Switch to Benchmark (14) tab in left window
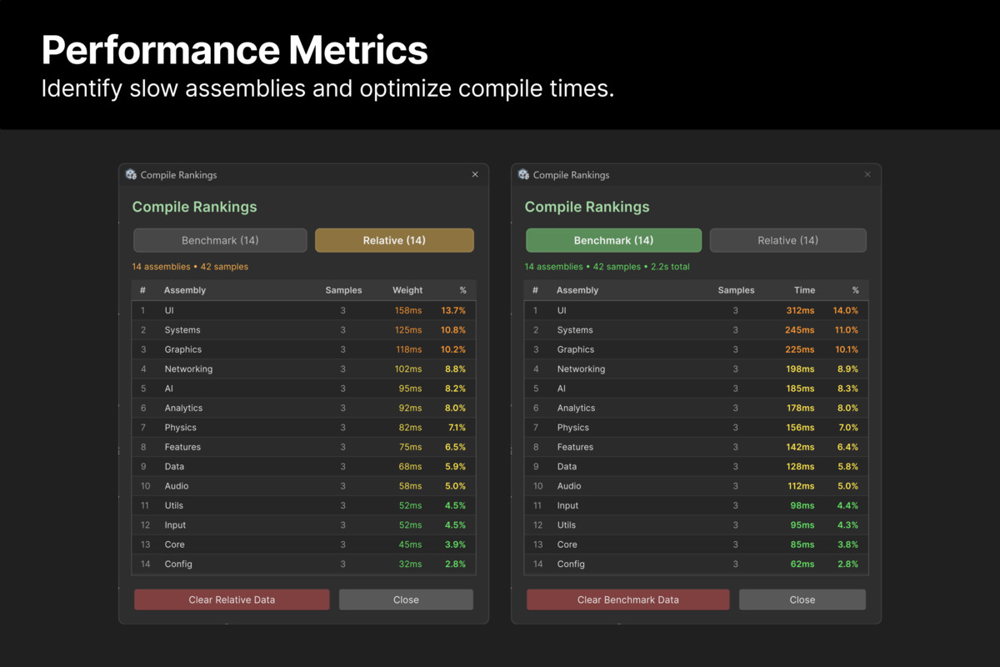1000x667 pixels. click(x=220, y=240)
